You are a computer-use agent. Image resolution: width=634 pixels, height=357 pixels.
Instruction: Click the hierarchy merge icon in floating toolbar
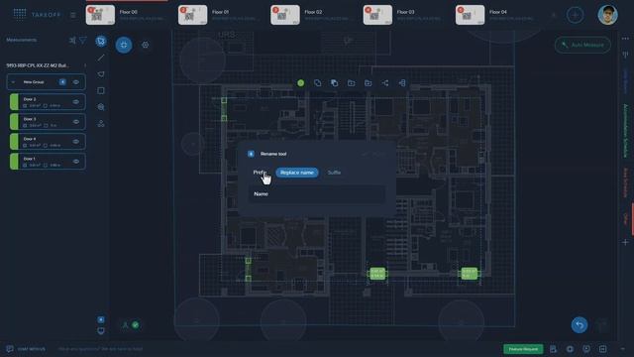coord(402,83)
